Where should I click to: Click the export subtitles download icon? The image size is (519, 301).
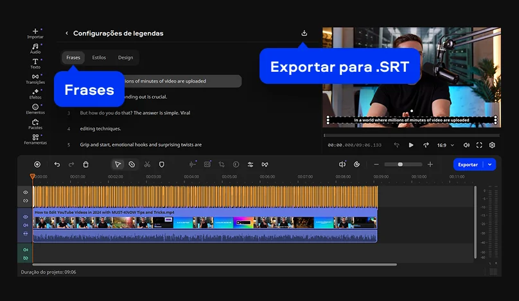coord(304,33)
